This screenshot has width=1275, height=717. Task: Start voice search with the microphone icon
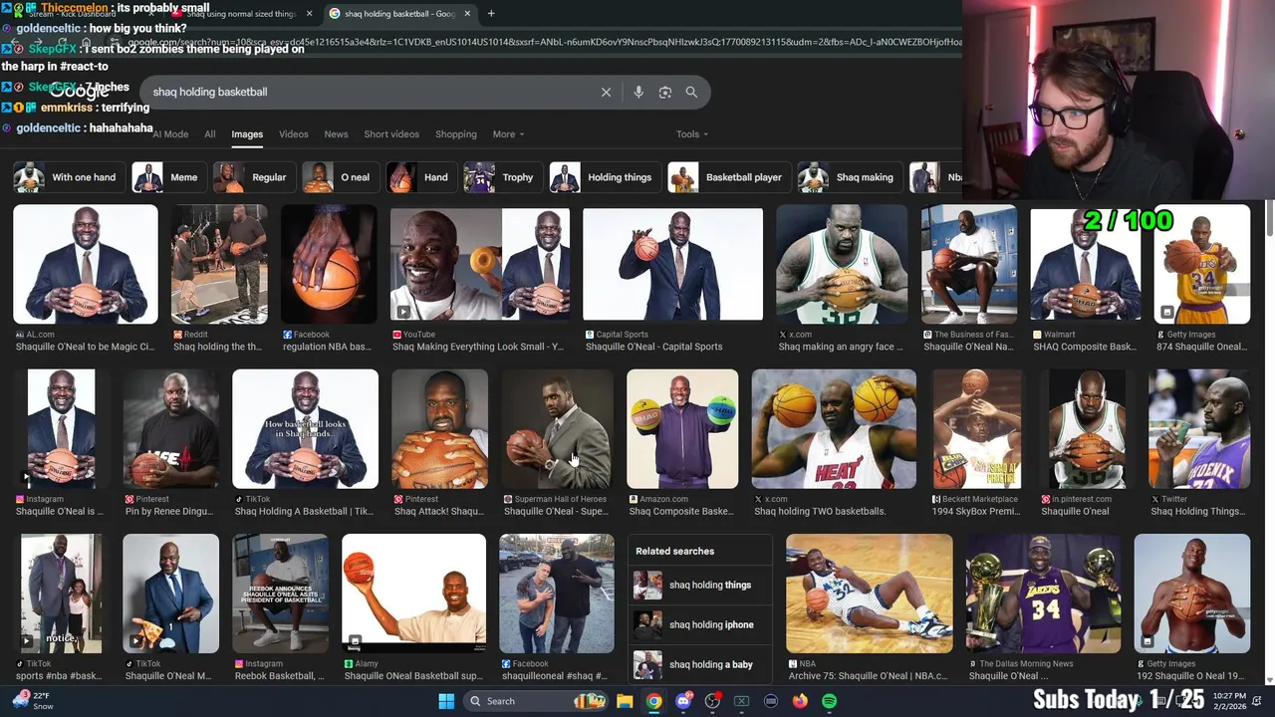click(x=638, y=92)
